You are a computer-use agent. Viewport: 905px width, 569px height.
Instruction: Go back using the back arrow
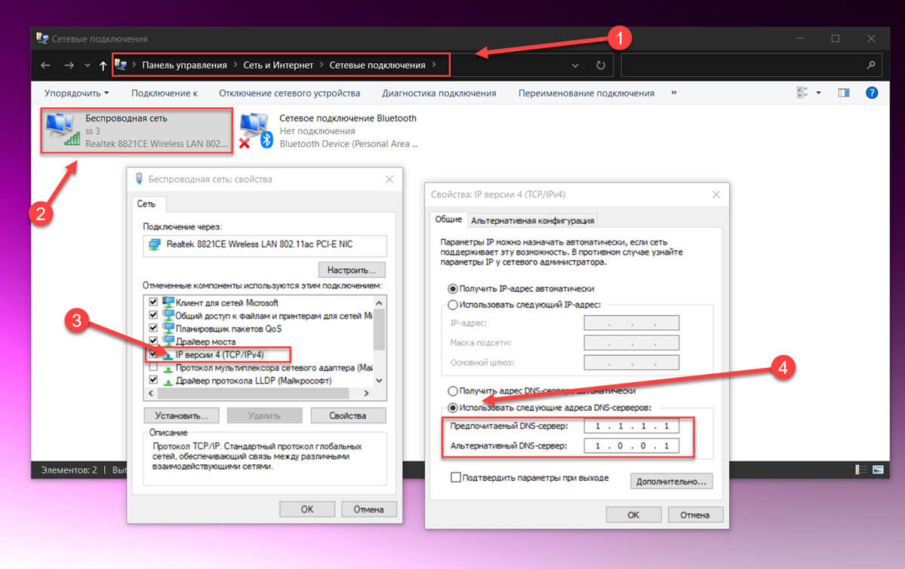pos(45,66)
